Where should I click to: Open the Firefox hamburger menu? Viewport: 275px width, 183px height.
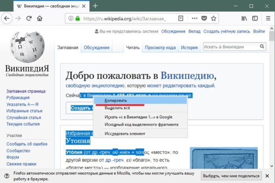pos(268,18)
